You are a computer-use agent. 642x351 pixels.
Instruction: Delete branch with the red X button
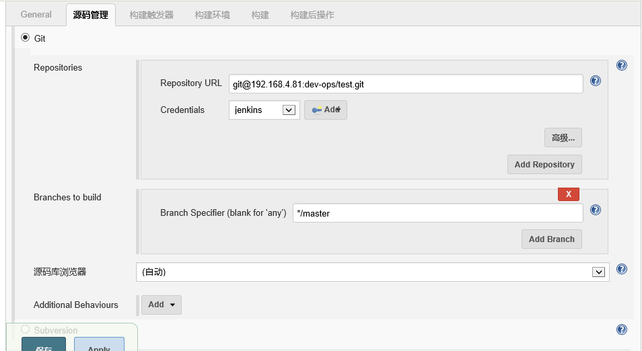coord(568,194)
